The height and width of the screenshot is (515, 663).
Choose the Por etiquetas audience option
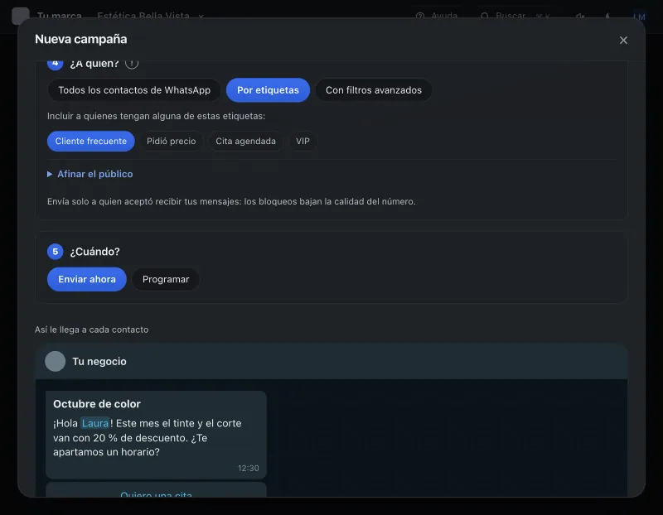pyautogui.click(x=268, y=90)
